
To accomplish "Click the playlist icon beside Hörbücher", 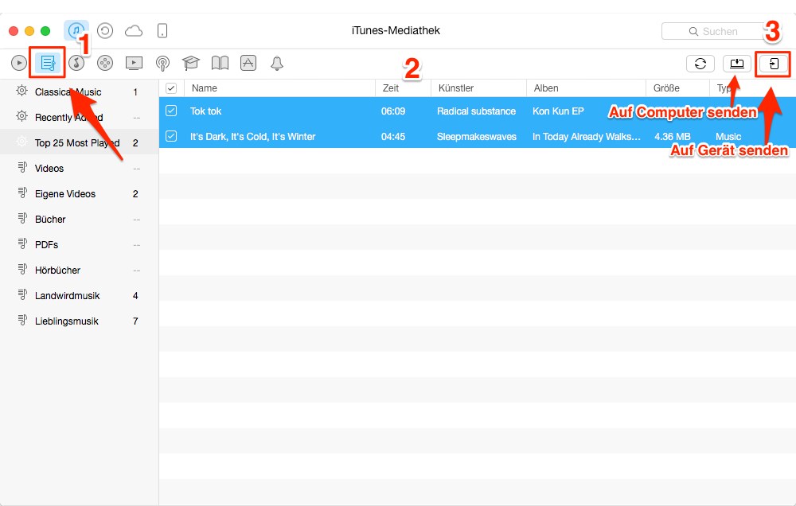I will point(22,269).
